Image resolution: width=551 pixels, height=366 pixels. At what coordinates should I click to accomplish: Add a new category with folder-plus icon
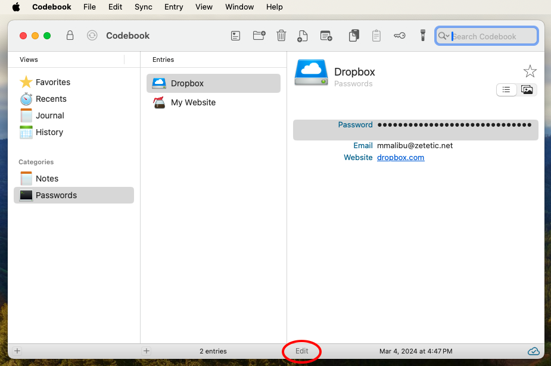point(259,36)
